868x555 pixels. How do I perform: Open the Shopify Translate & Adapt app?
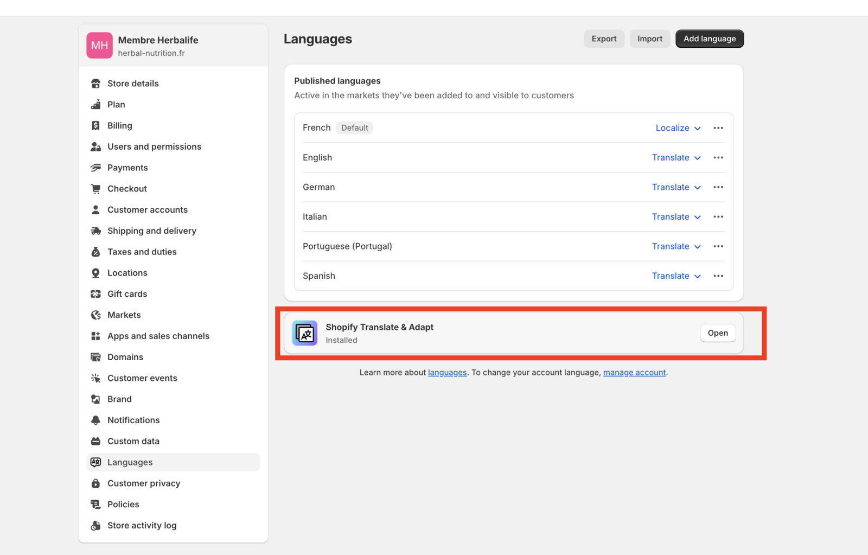coord(717,333)
